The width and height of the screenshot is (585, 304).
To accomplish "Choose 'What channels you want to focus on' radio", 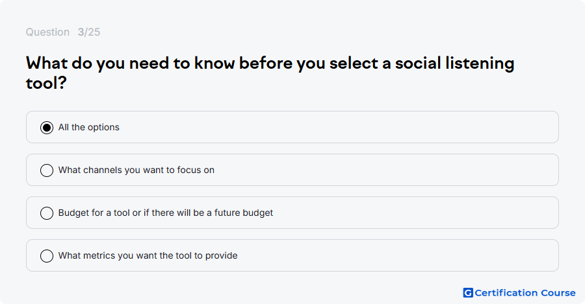I will [x=47, y=170].
